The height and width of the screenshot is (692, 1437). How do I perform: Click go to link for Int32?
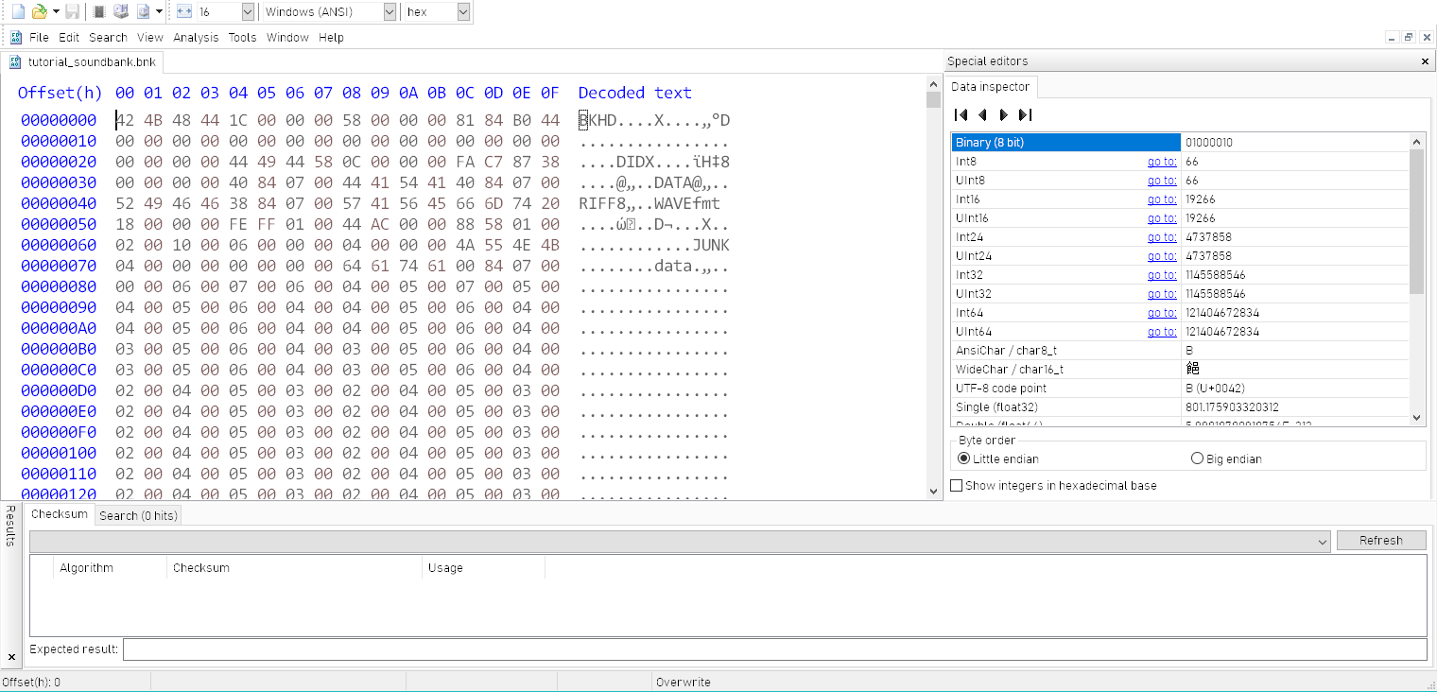(x=1162, y=275)
